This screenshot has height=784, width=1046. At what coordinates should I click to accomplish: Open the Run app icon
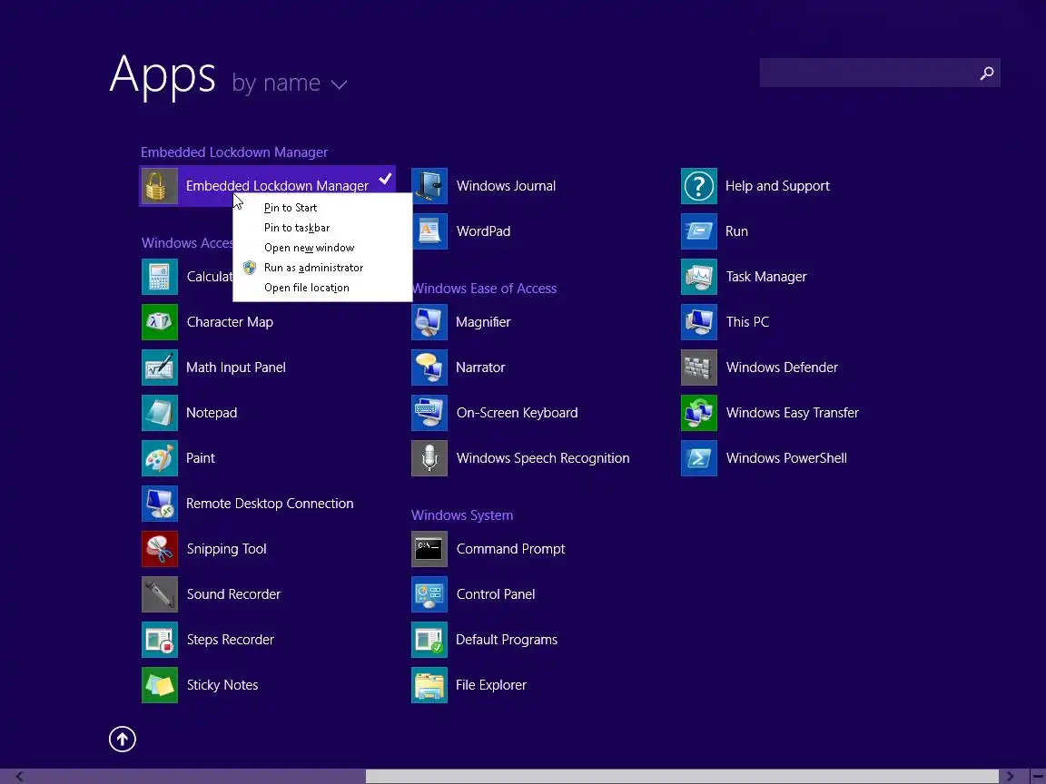[698, 231]
